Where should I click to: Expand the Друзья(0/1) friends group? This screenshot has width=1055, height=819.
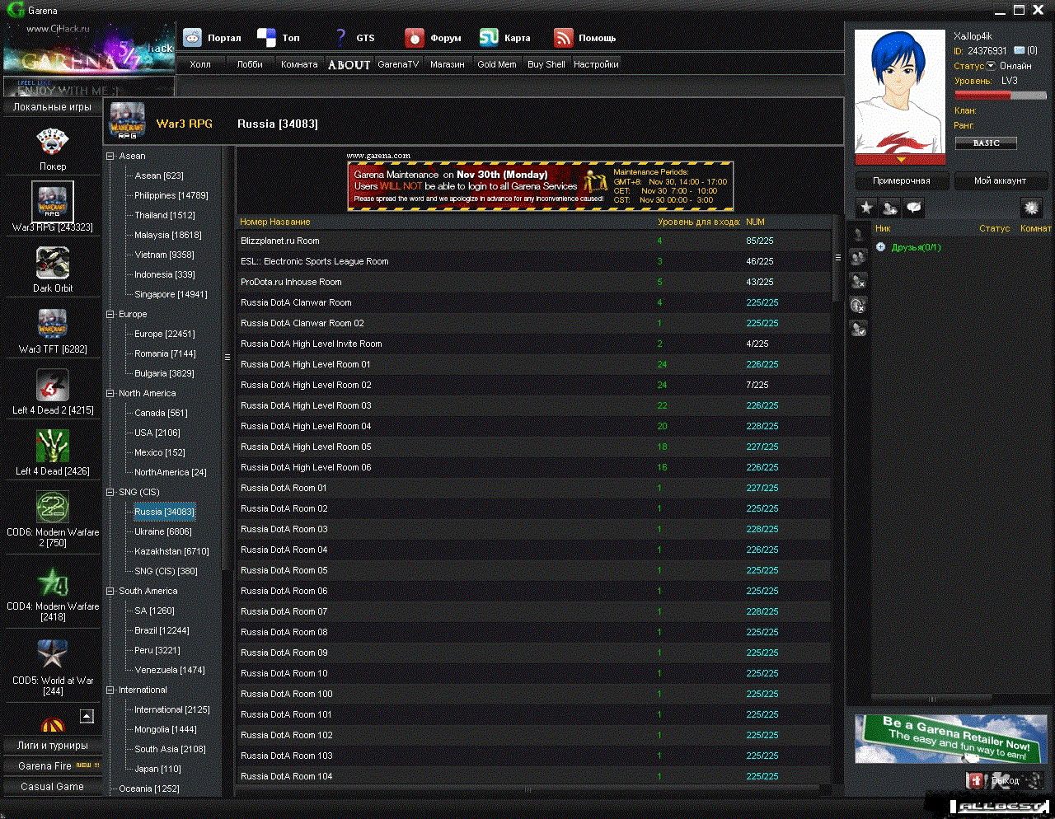(x=880, y=247)
